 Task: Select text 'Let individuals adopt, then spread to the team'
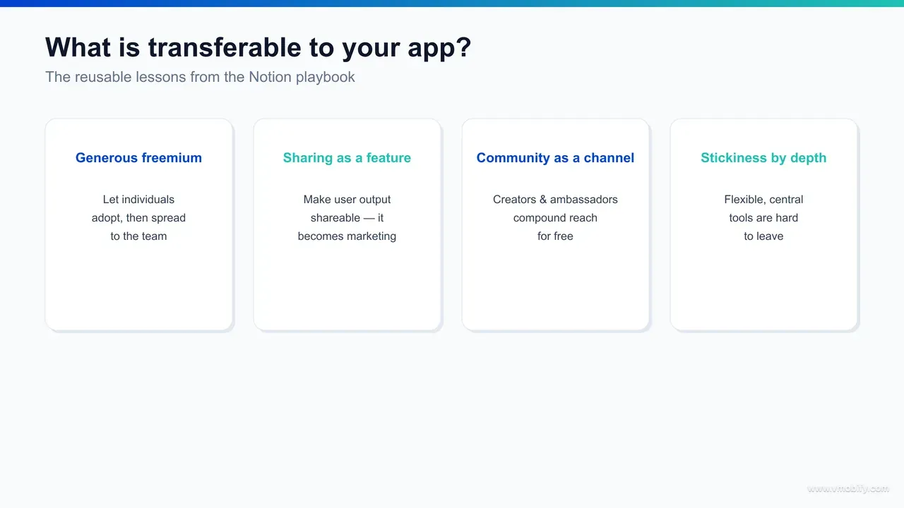(138, 218)
